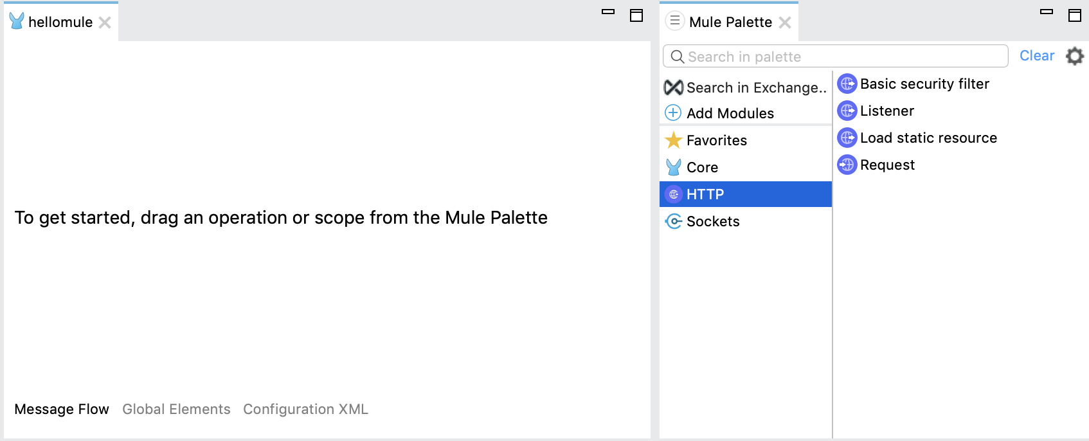Select the Core module category

[x=703, y=167]
